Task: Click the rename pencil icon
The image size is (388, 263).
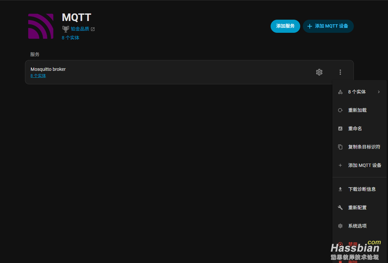Action: pyautogui.click(x=340, y=129)
